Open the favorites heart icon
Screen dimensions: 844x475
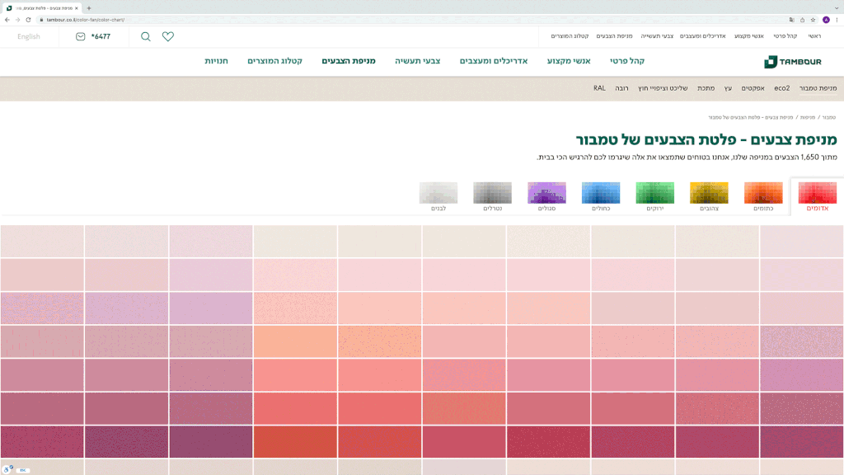pos(168,36)
